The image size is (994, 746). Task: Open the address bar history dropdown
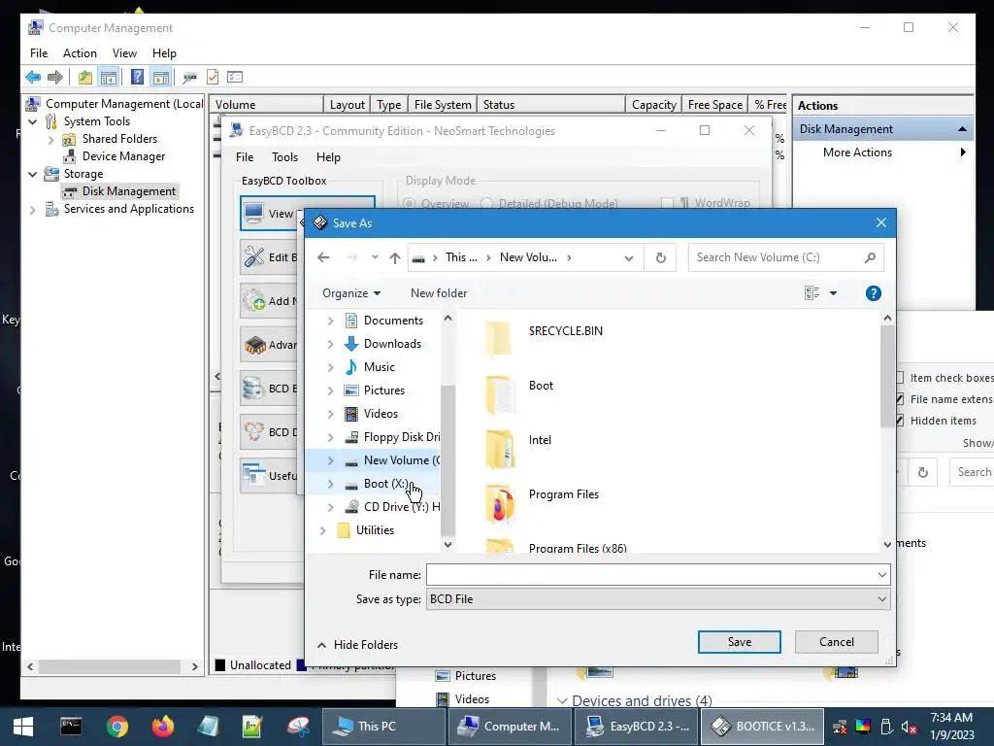629,257
